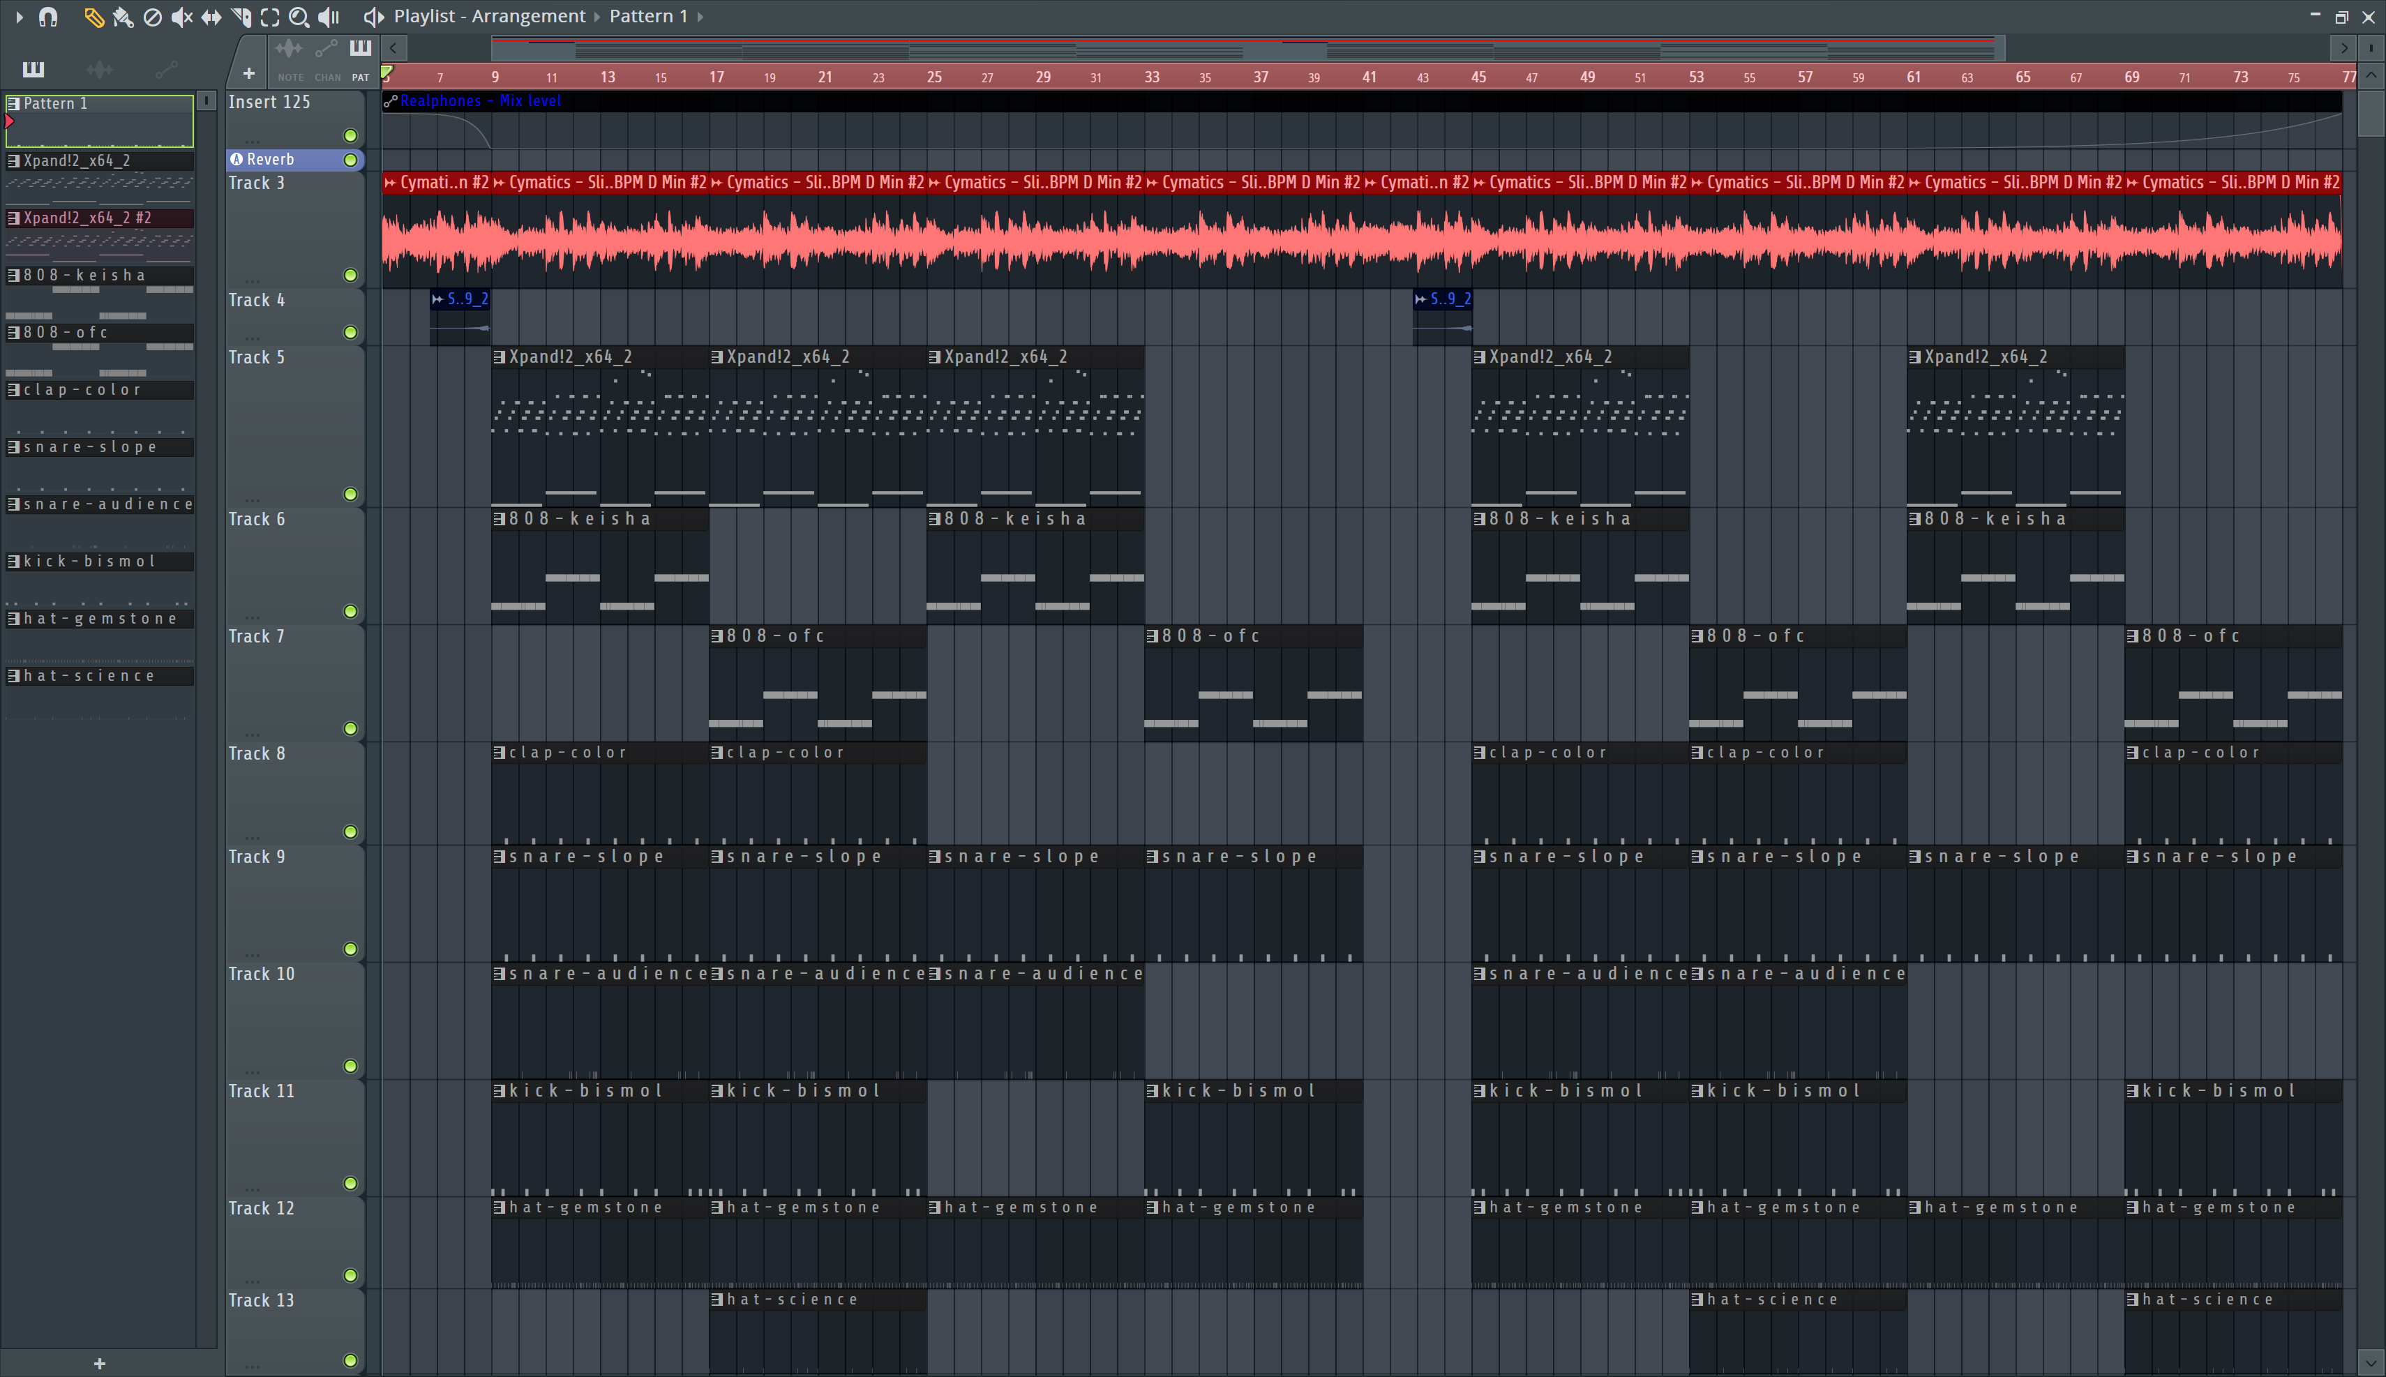The height and width of the screenshot is (1377, 2386).
Task: Jump to bar 33 on timeline ruler
Action: tap(1152, 77)
